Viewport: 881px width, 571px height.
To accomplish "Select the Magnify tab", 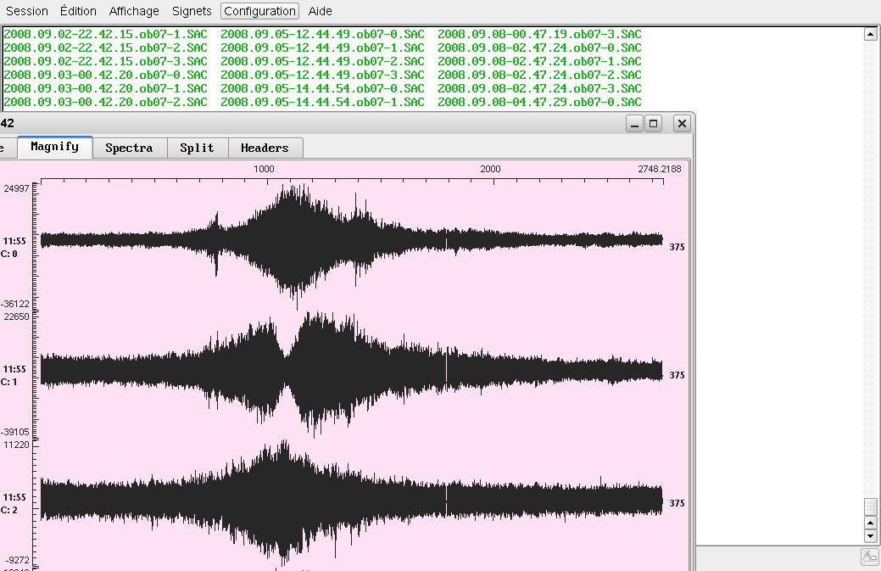I will pyautogui.click(x=54, y=147).
